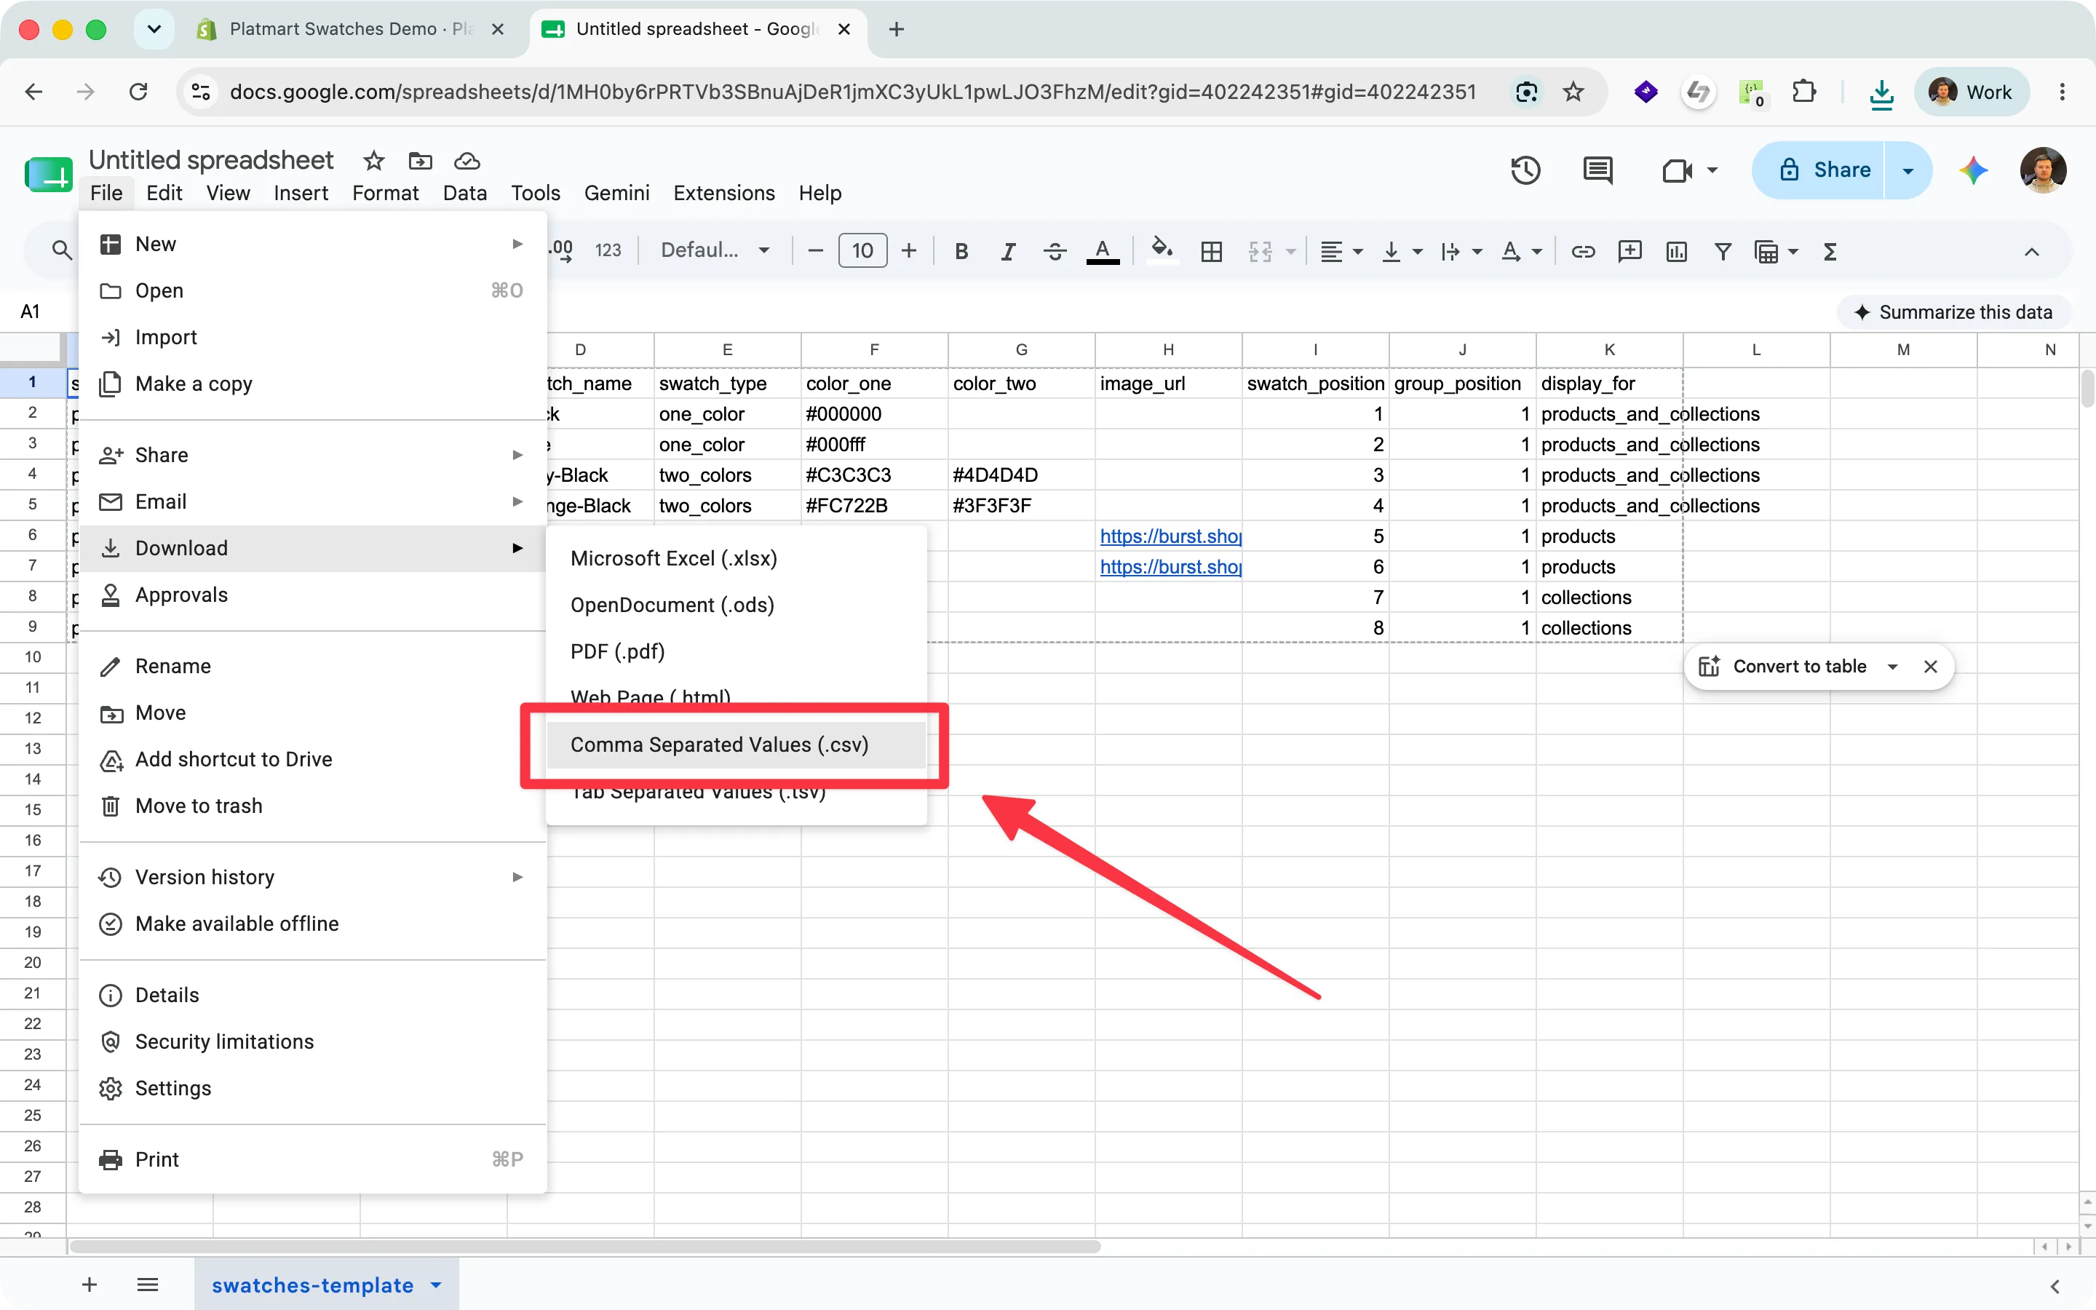Bookmark this page with star icon
The width and height of the screenshot is (2096, 1310).
pos(1573,92)
